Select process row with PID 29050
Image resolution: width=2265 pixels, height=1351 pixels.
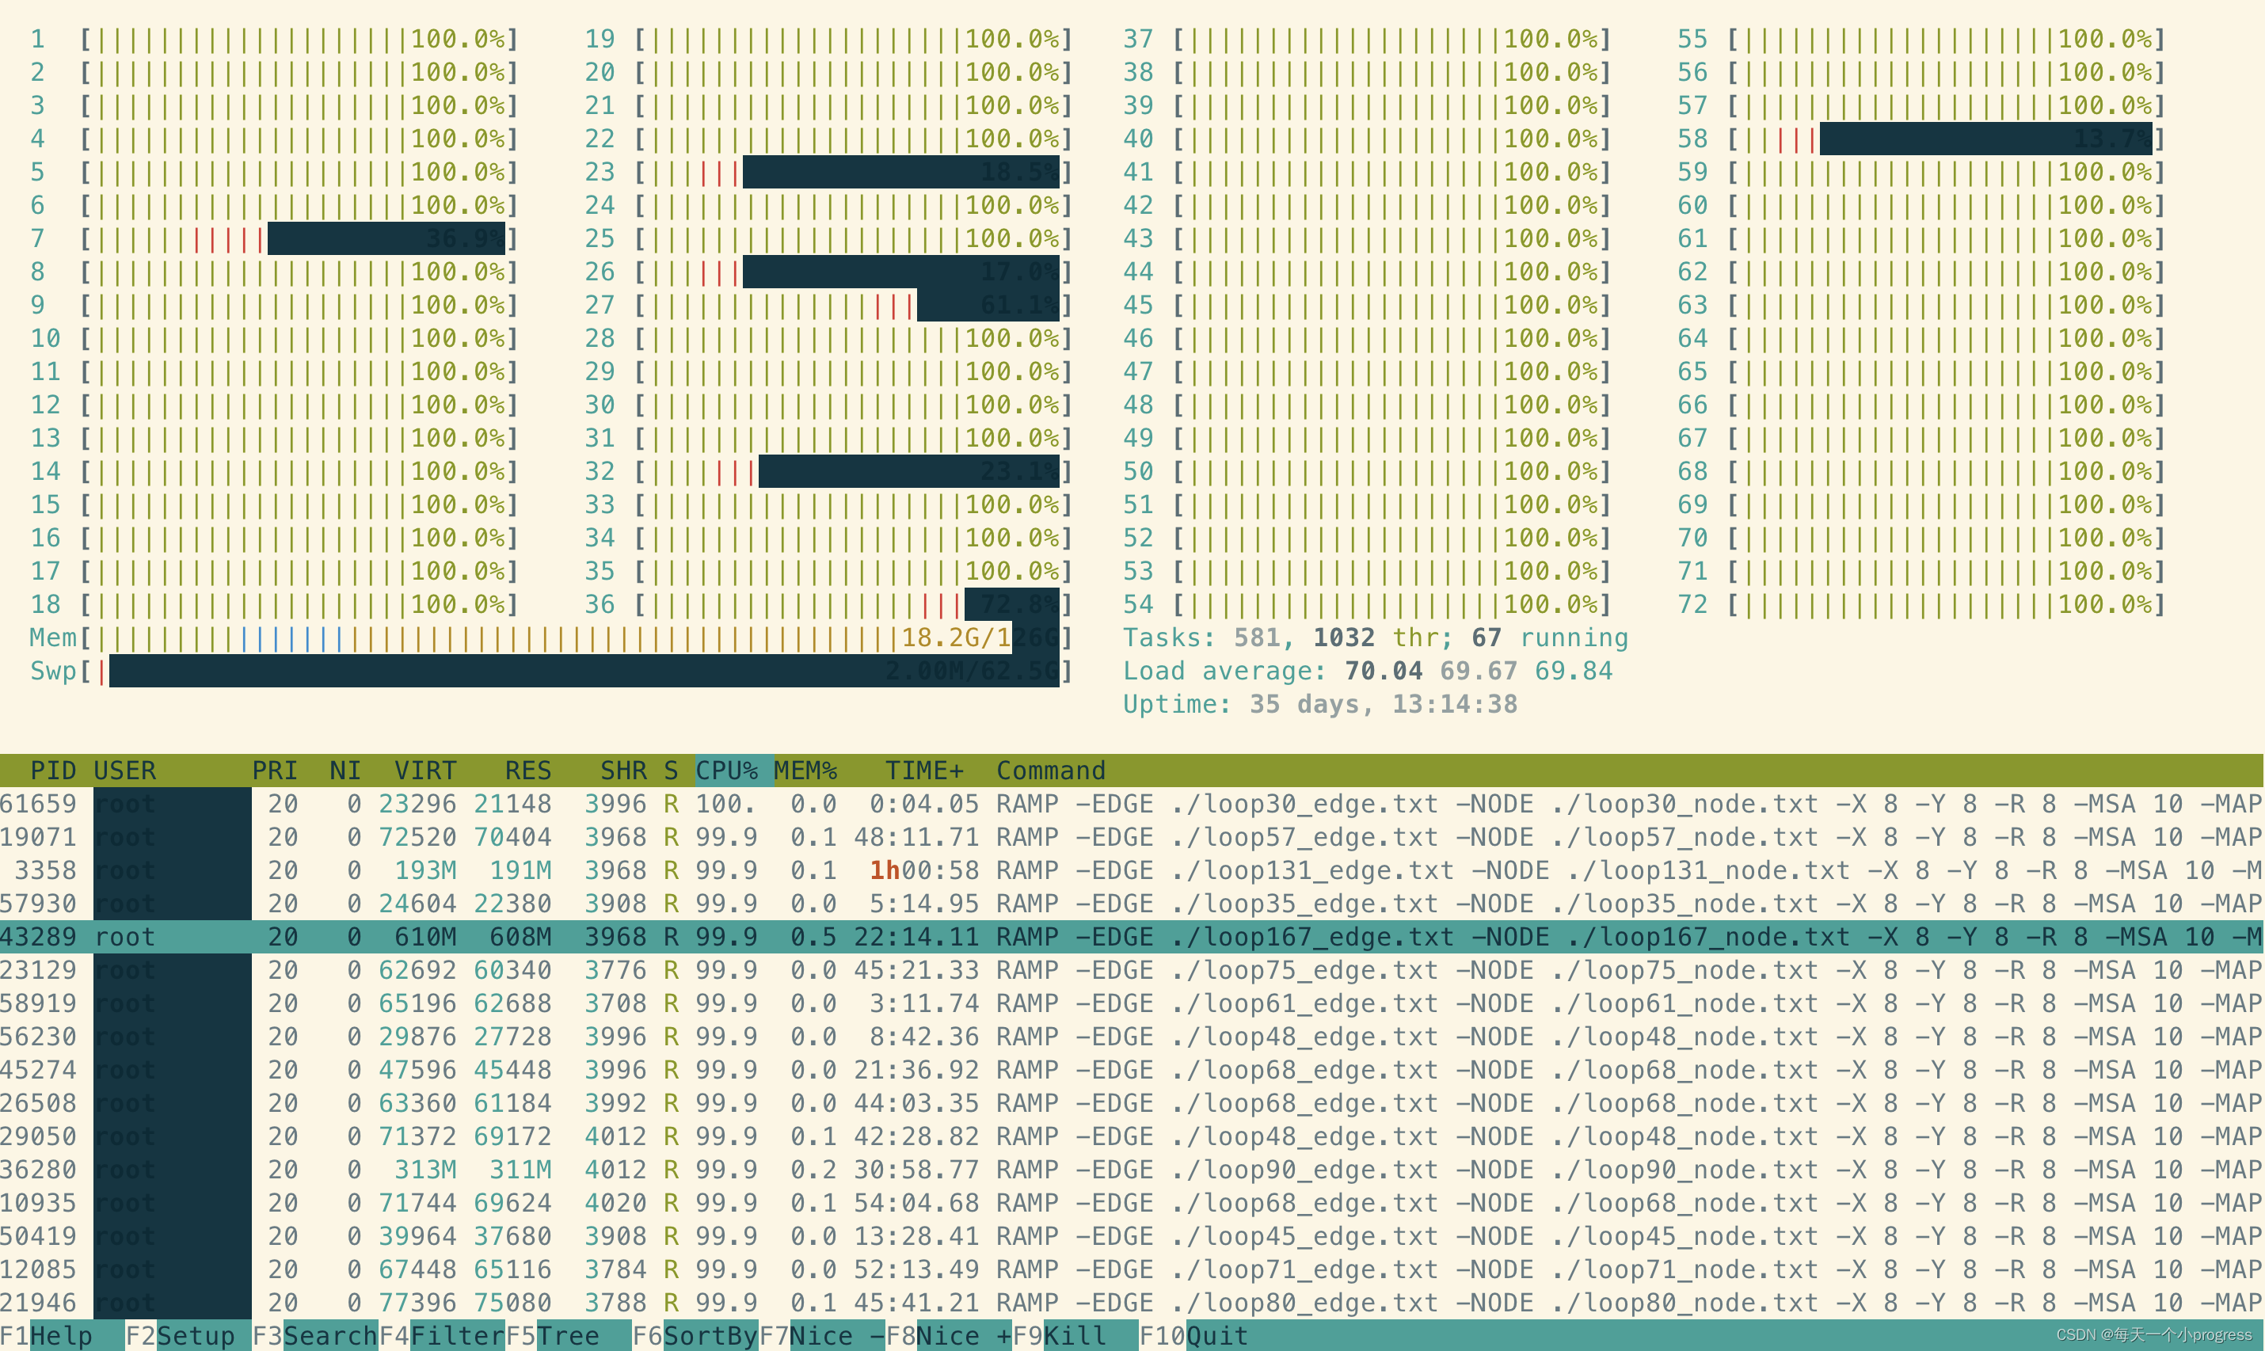coord(1132,1136)
